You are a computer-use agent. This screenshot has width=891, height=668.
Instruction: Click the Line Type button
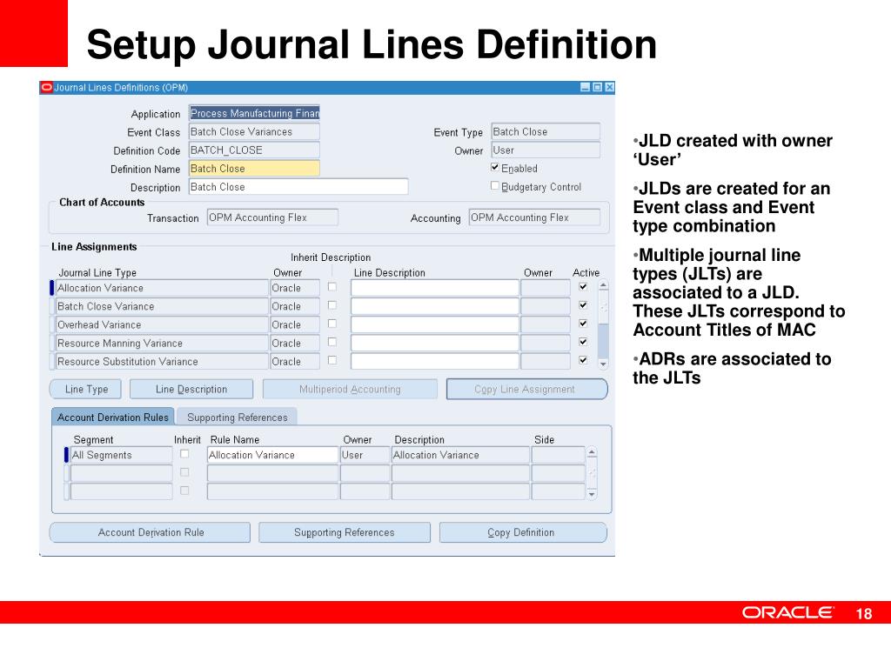coord(86,389)
